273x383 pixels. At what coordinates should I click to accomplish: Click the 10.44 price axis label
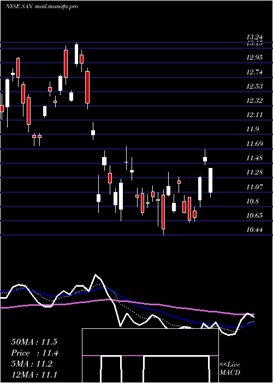254,230
